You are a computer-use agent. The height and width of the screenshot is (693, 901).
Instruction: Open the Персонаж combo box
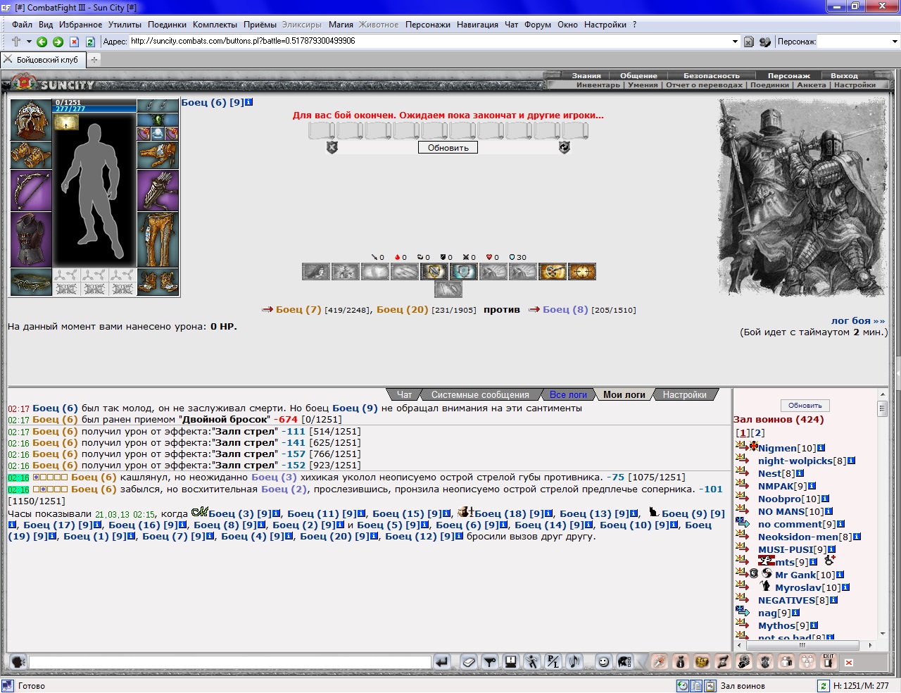point(857,42)
